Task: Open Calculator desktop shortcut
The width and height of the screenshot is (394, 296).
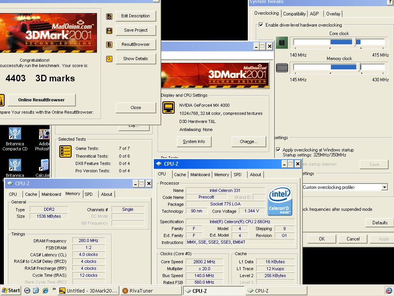Action: [43, 168]
